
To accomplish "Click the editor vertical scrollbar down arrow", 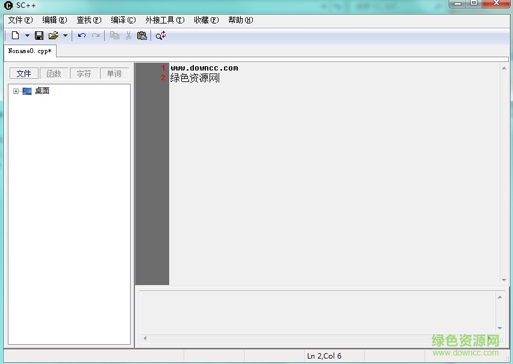I will pyautogui.click(x=504, y=279).
